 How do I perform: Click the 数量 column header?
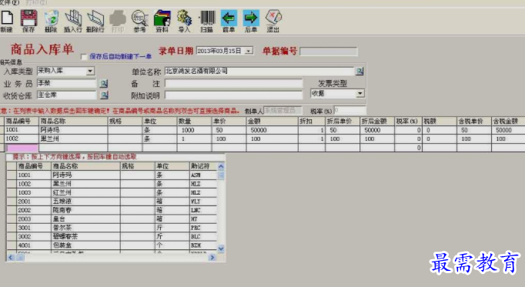pyautogui.click(x=194, y=121)
